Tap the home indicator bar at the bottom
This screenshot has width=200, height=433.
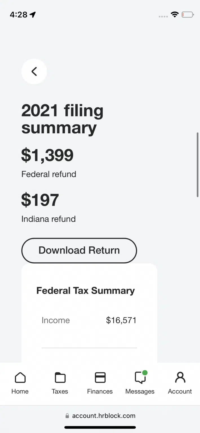(x=100, y=427)
